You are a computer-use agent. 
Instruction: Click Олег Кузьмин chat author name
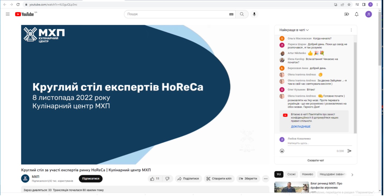click(x=296, y=89)
